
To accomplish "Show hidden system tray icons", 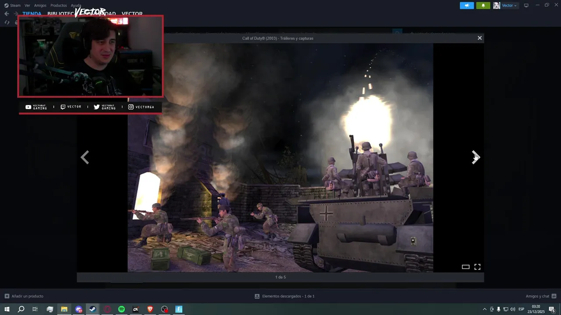I will [x=484, y=309].
